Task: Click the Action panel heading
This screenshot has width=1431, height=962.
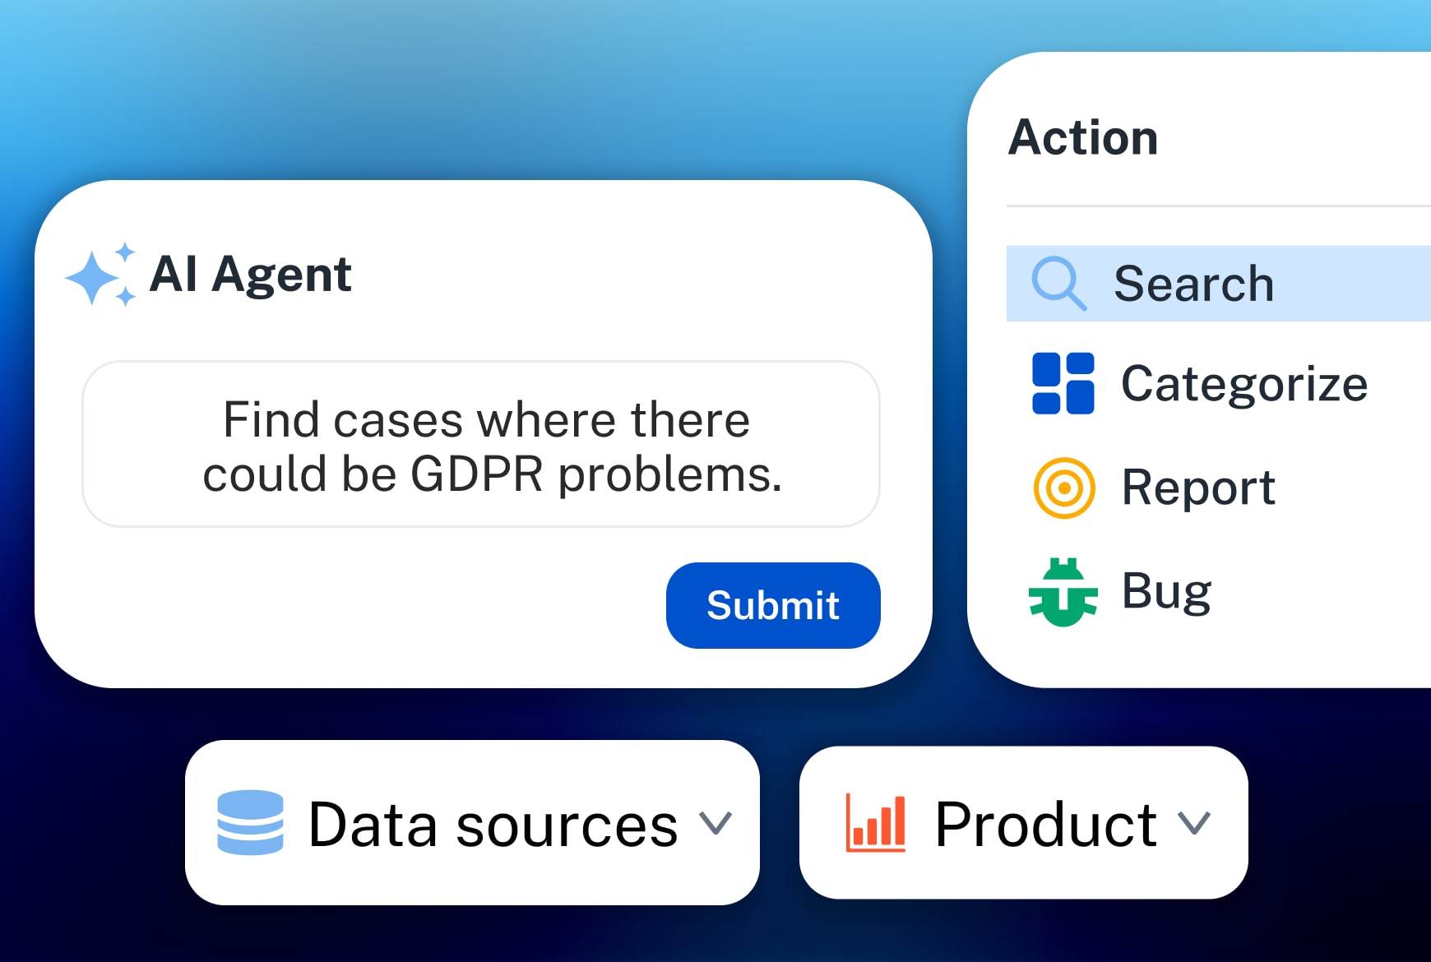Action: coord(1083,137)
